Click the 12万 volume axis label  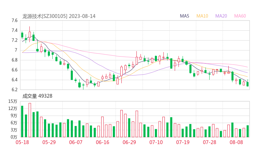point(13,108)
